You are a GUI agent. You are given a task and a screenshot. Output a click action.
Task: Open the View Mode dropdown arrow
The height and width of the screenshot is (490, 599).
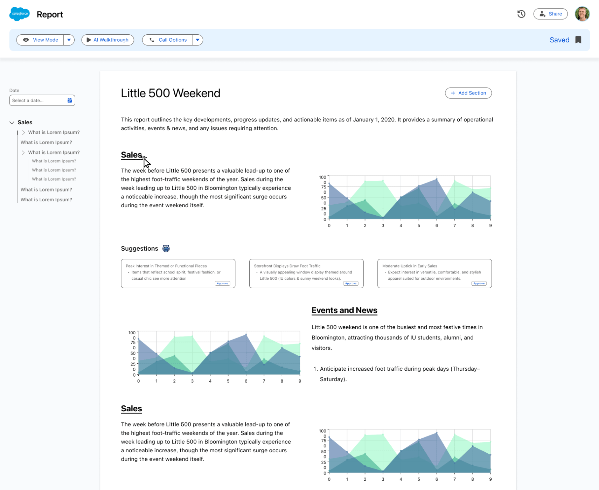(x=69, y=40)
